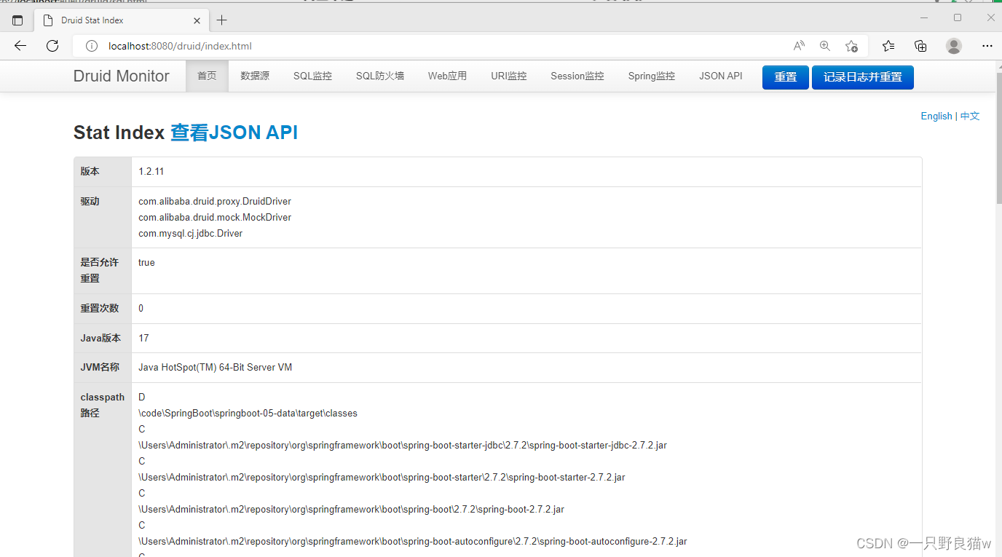Open a new tab with plus icon
The height and width of the screenshot is (557, 1002).
222,20
